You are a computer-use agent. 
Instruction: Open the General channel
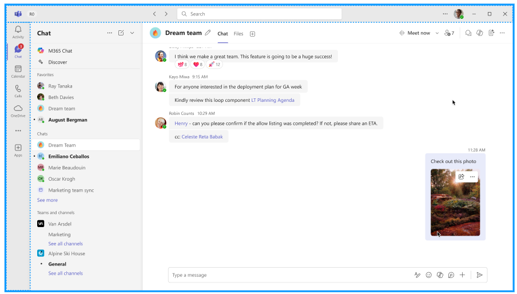(57, 264)
